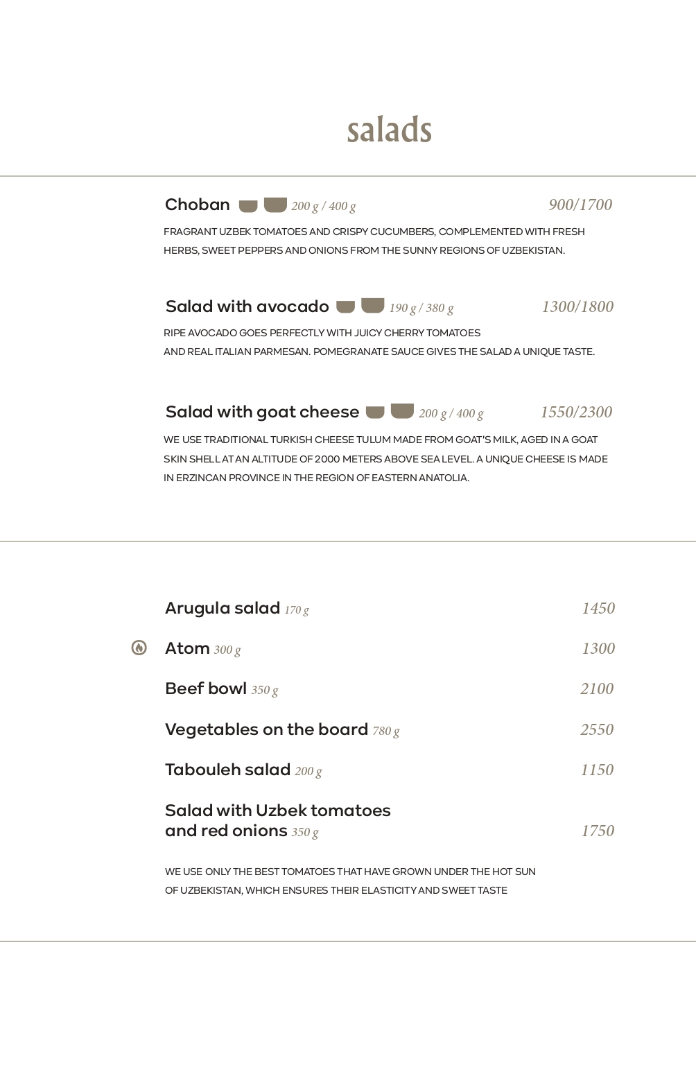Select the Atom salad name
This screenshot has height=1065, width=696.
(x=187, y=648)
